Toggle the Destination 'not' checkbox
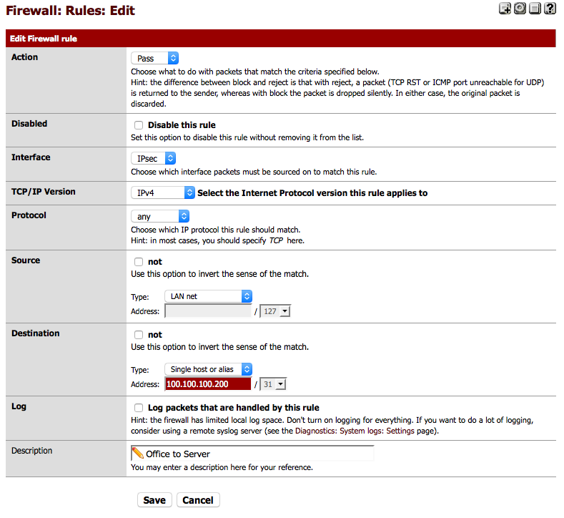 coord(139,335)
